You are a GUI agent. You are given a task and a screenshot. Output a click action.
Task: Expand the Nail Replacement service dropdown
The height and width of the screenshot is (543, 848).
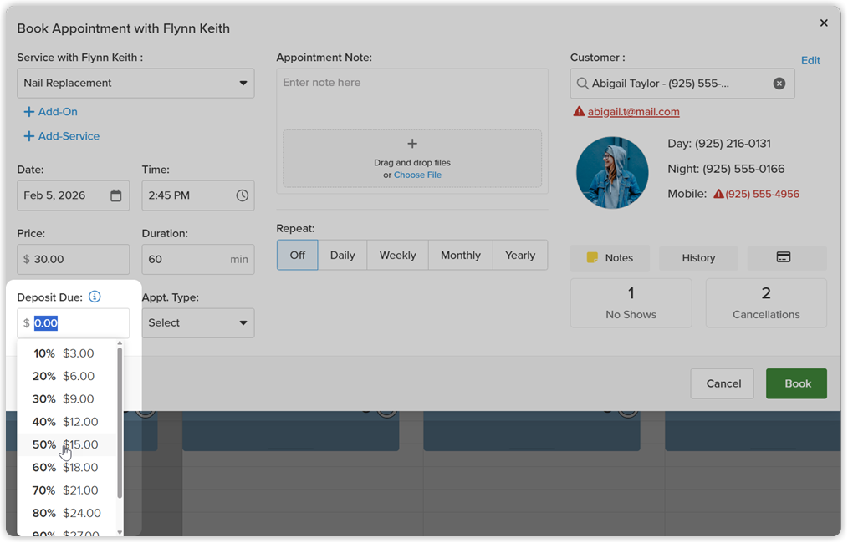pyautogui.click(x=135, y=84)
